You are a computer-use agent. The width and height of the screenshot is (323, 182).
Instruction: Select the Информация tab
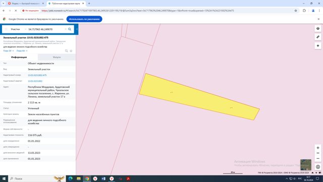point(19,57)
